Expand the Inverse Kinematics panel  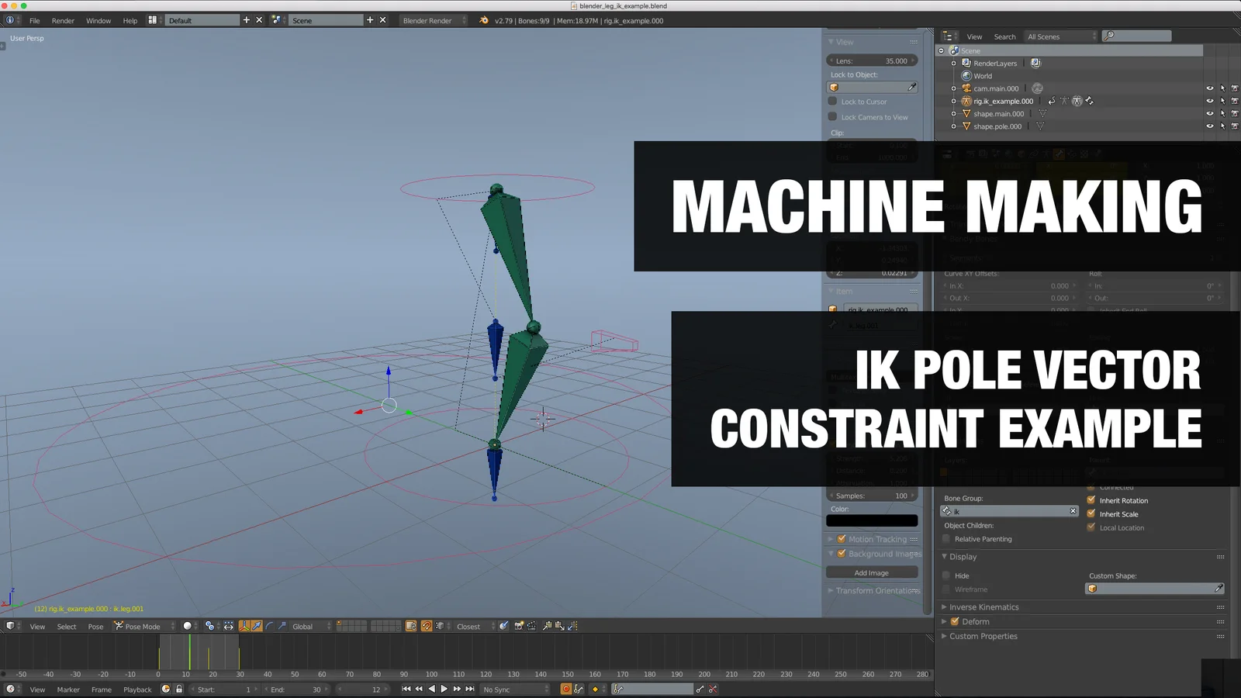(983, 607)
